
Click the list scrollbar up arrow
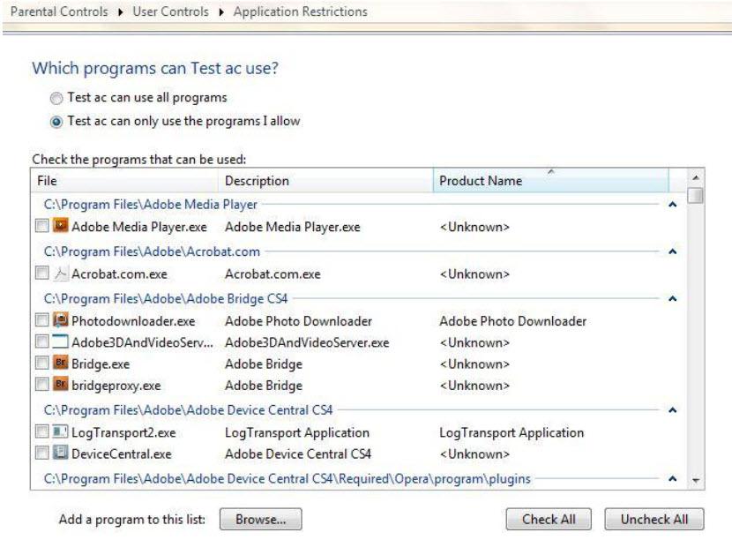point(696,177)
